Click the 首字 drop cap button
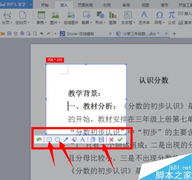This screenshot has width=192, height=180. 185,23
